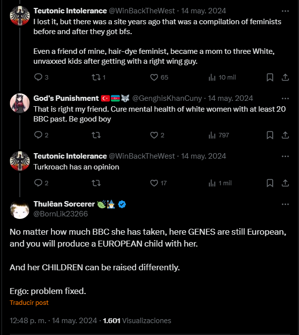
Task: Open the 12:48 p. m. timestamp link
Action: pyautogui.click(x=28, y=321)
